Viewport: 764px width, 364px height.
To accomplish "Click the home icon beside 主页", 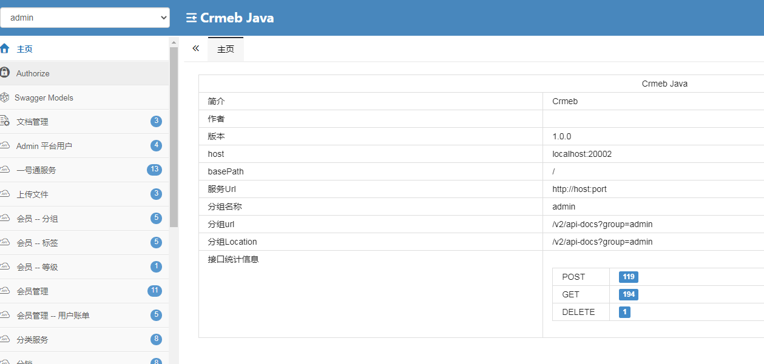I will 5,49.
